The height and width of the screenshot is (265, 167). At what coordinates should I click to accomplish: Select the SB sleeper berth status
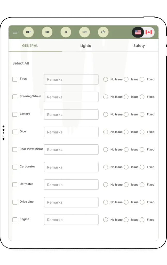[47, 32]
